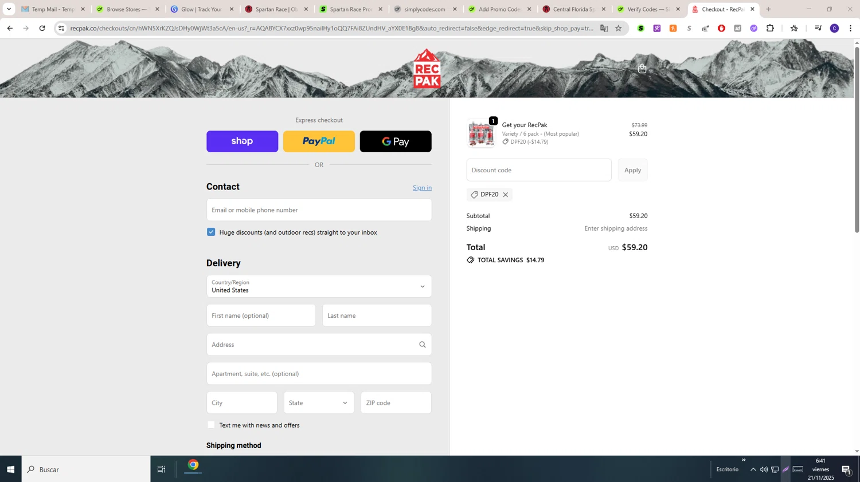View site information icon in address bar
860x482 pixels.
pos(61,28)
